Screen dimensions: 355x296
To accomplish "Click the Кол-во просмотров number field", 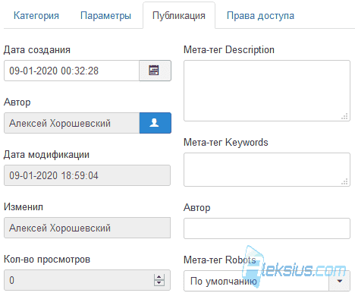I will click(x=87, y=280).
